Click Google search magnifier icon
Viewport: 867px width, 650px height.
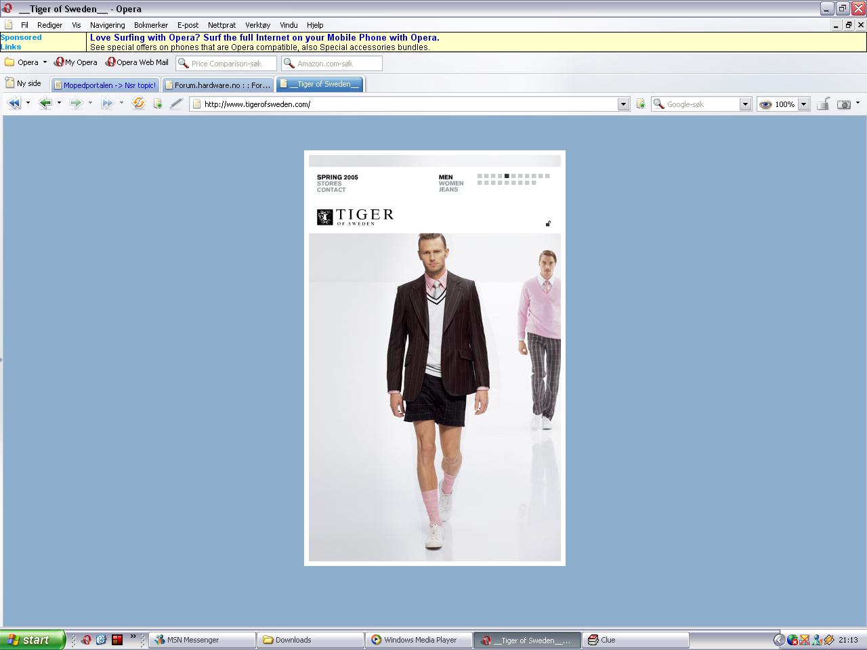pos(658,104)
